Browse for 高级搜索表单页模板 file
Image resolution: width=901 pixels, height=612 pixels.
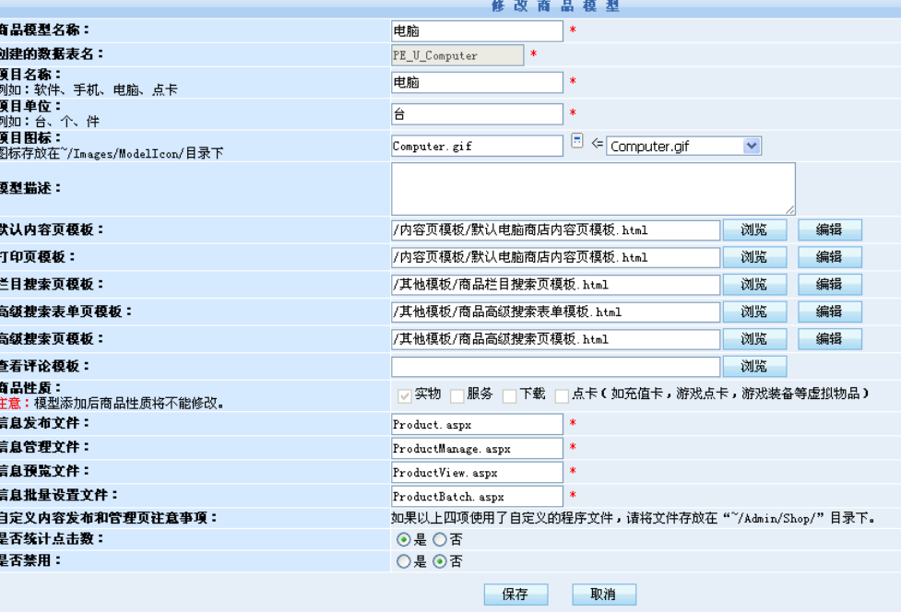(x=754, y=312)
